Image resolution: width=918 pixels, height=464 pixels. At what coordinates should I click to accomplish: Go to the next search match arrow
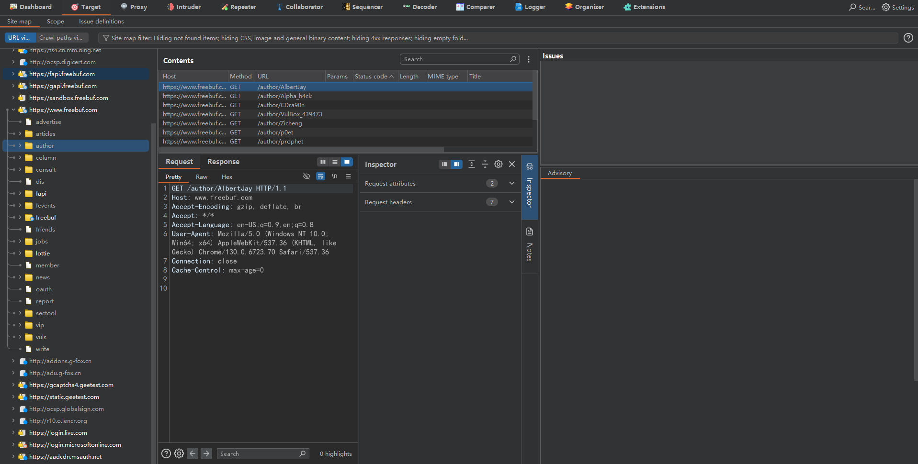click(x=206, y=453)
